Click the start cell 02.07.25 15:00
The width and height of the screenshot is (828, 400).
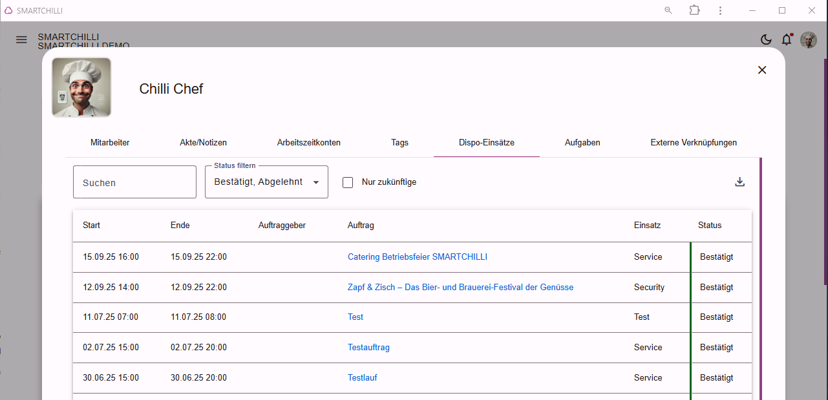click(111, 347)
